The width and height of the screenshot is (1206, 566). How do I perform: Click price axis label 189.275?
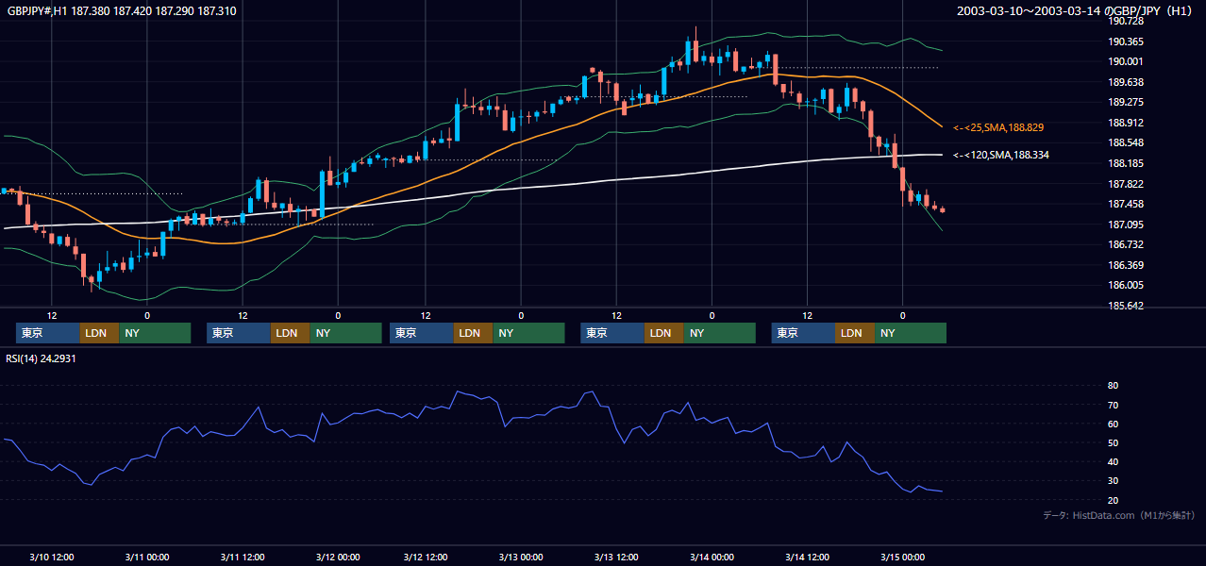click(x=1126, y=102)
